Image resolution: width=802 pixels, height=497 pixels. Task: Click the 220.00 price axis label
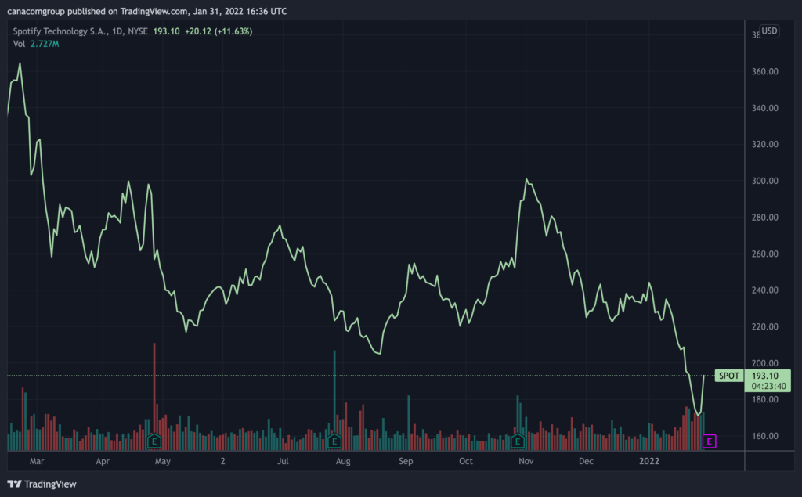[x=764, y=326]
